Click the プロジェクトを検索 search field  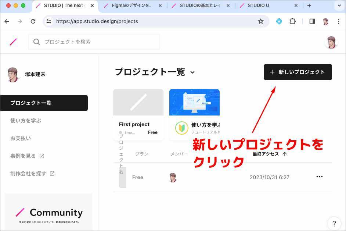[94, 42]
